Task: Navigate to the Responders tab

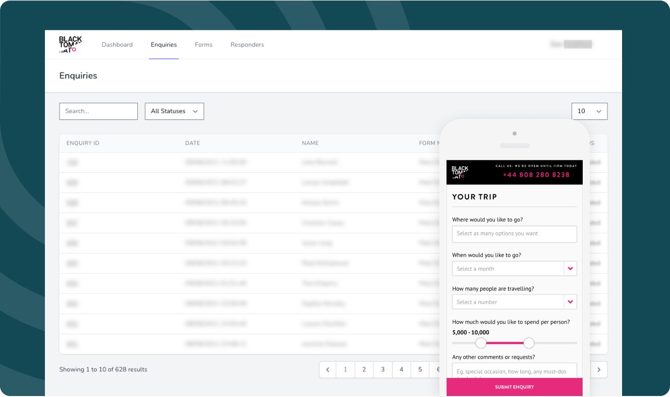Action: click(247, 45)
